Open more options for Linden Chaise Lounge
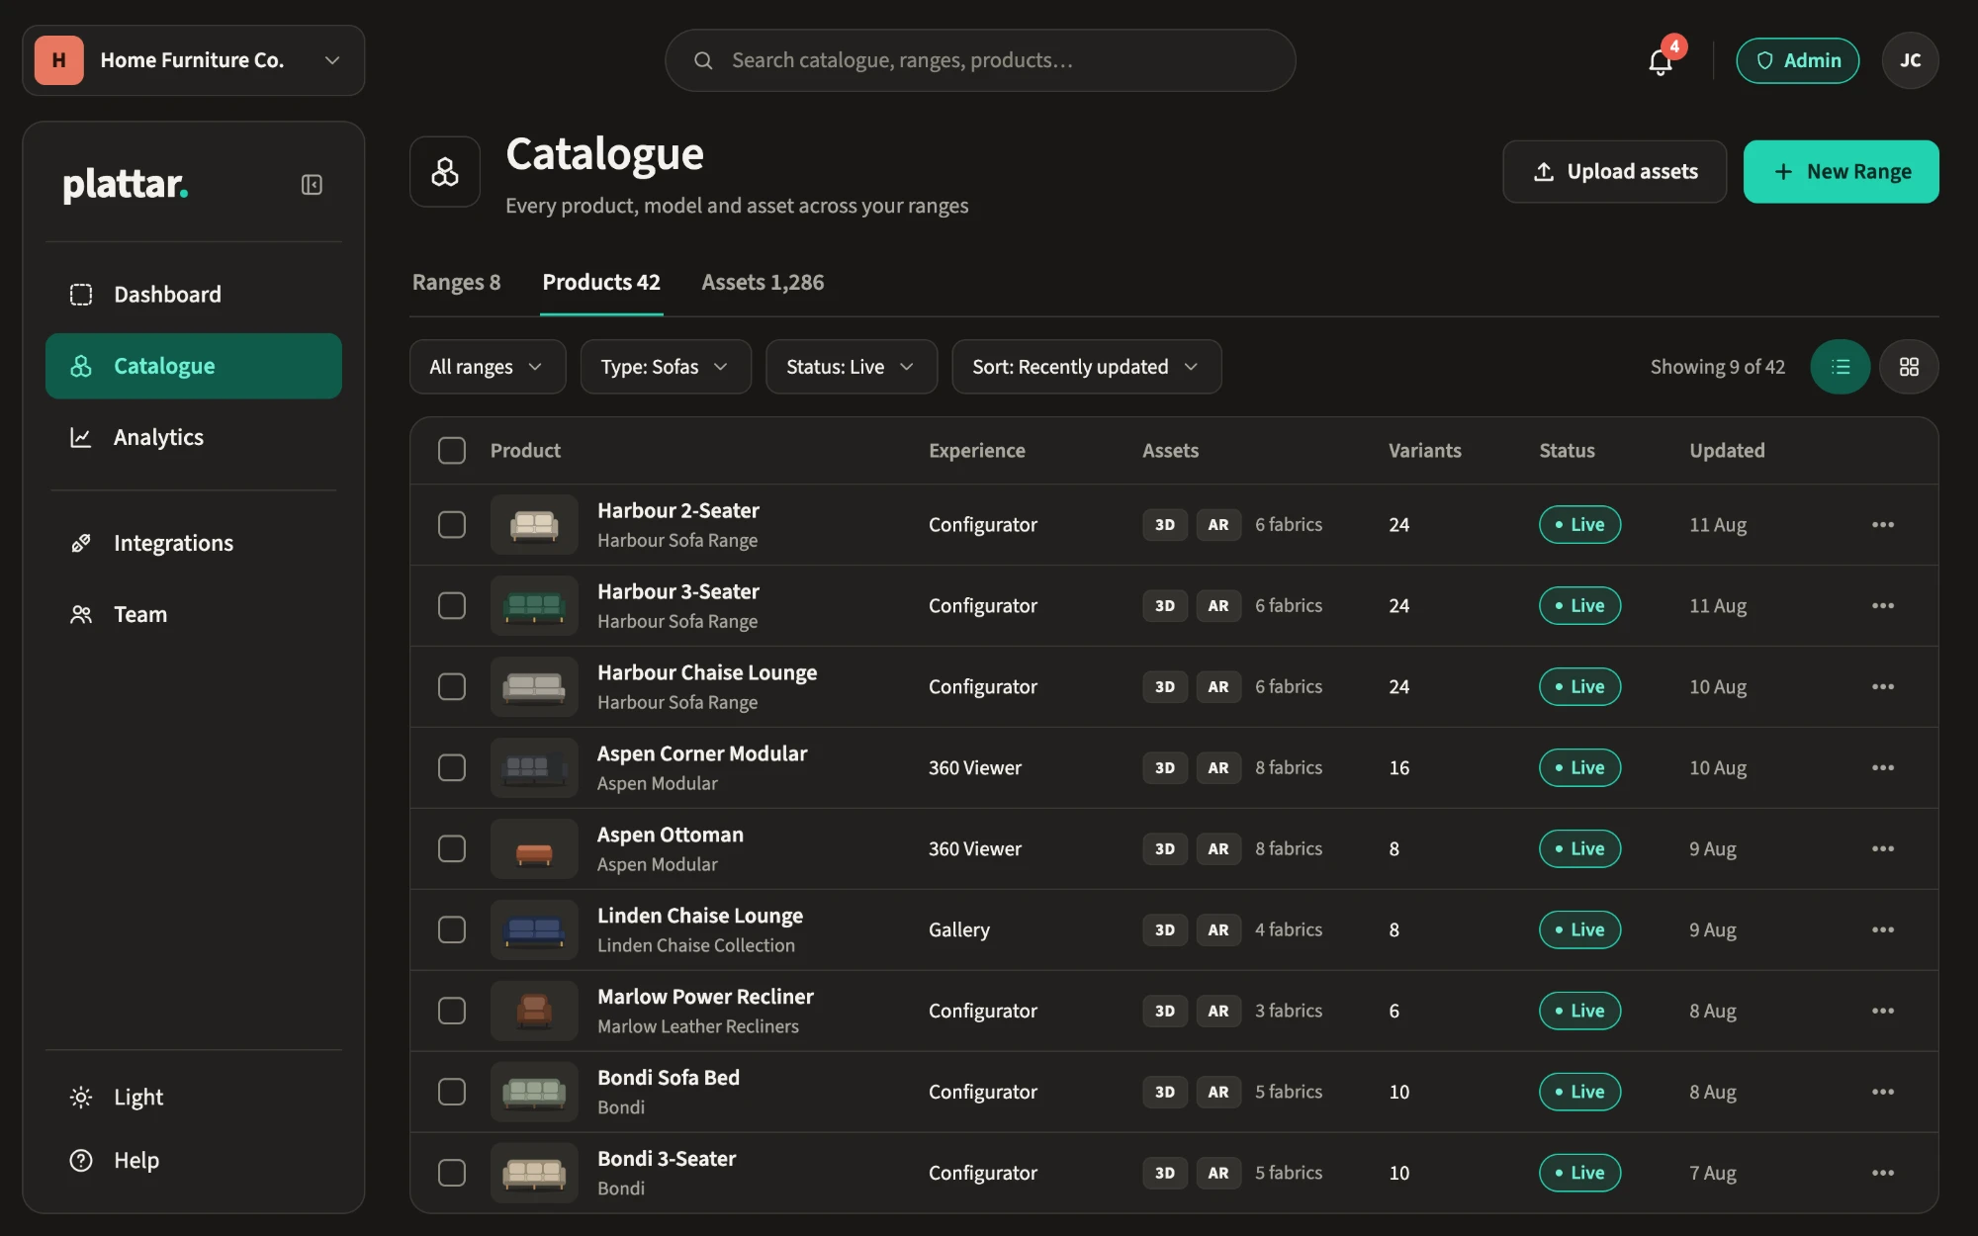Screen dimensions: 1978x1236 click(1883, 930)
